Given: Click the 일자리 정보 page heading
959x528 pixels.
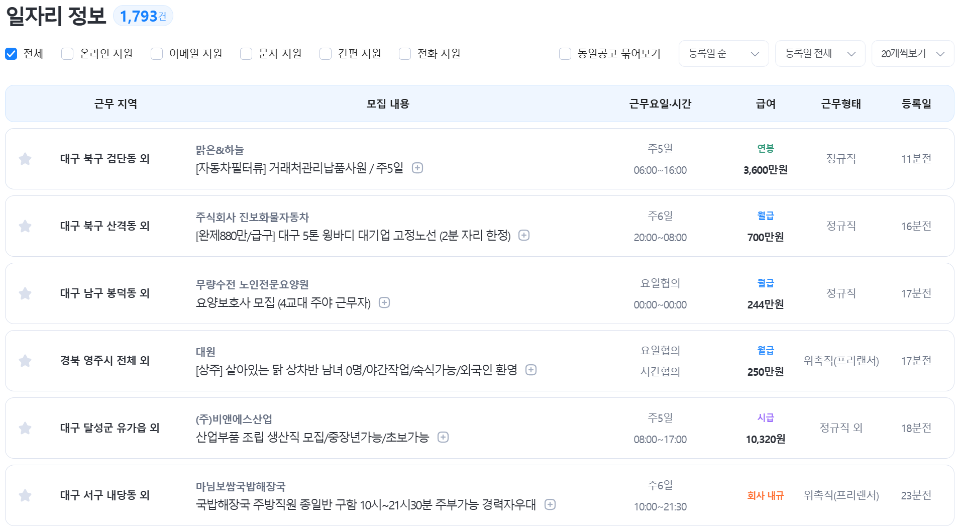Looking at the screenshot, I should pos(56,16).
